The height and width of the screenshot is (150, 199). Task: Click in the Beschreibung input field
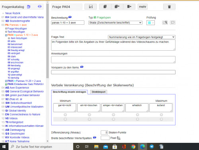68,23
